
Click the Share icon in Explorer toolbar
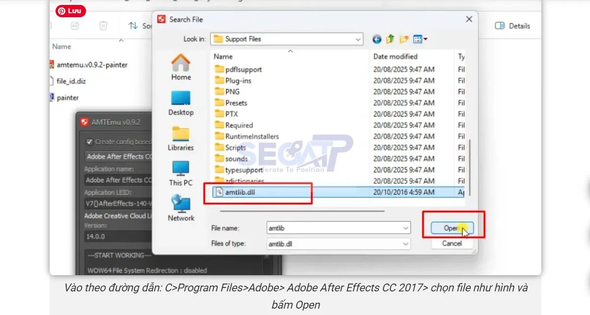[75, 26]
